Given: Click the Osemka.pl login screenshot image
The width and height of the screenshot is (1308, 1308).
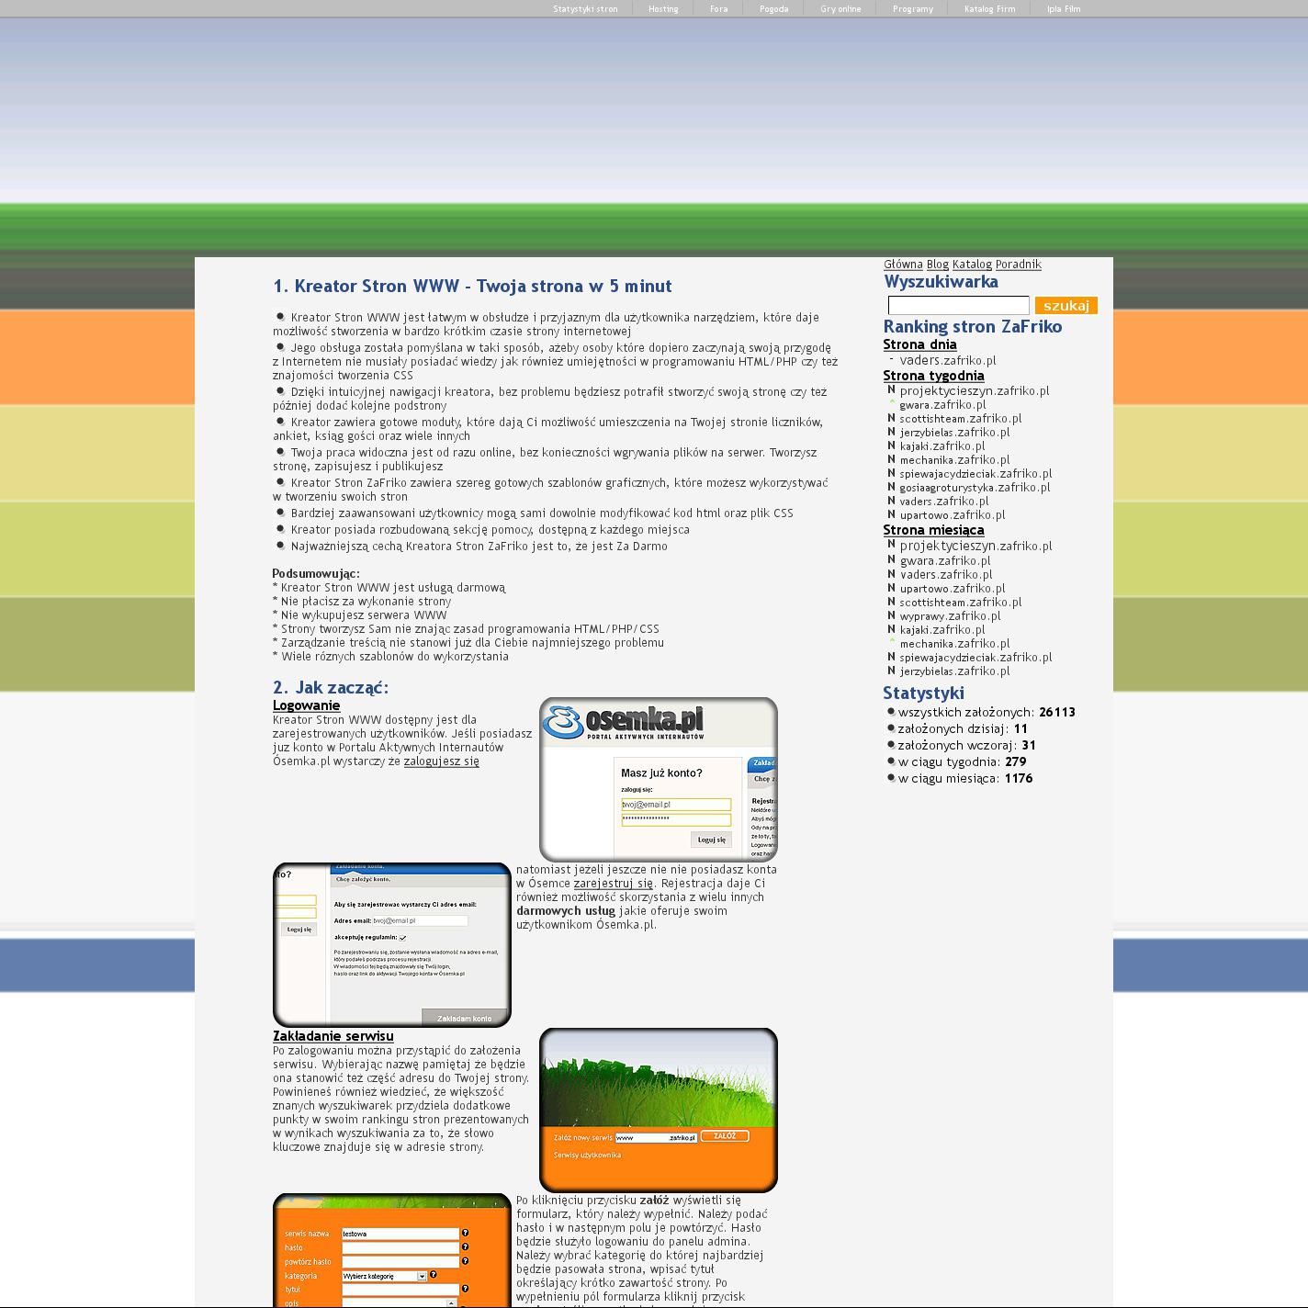Looking at the screenshot, I should pyautogui.click(x=658, y=779).
